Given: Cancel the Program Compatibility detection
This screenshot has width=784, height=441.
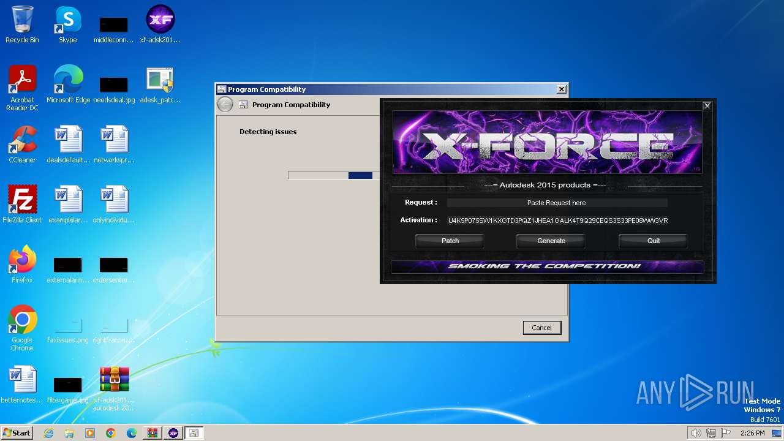Looking at the screenshot, I should (541, 328).
